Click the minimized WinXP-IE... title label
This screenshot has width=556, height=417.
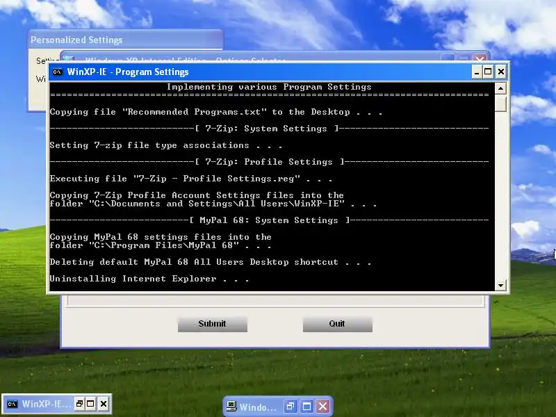[x=47, y=404]
